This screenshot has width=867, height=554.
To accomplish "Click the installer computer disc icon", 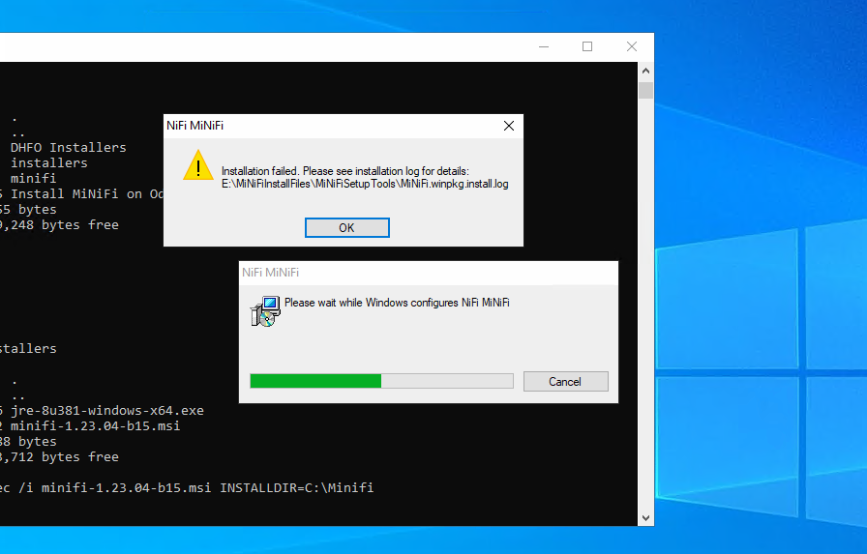I will click(265, 311).
